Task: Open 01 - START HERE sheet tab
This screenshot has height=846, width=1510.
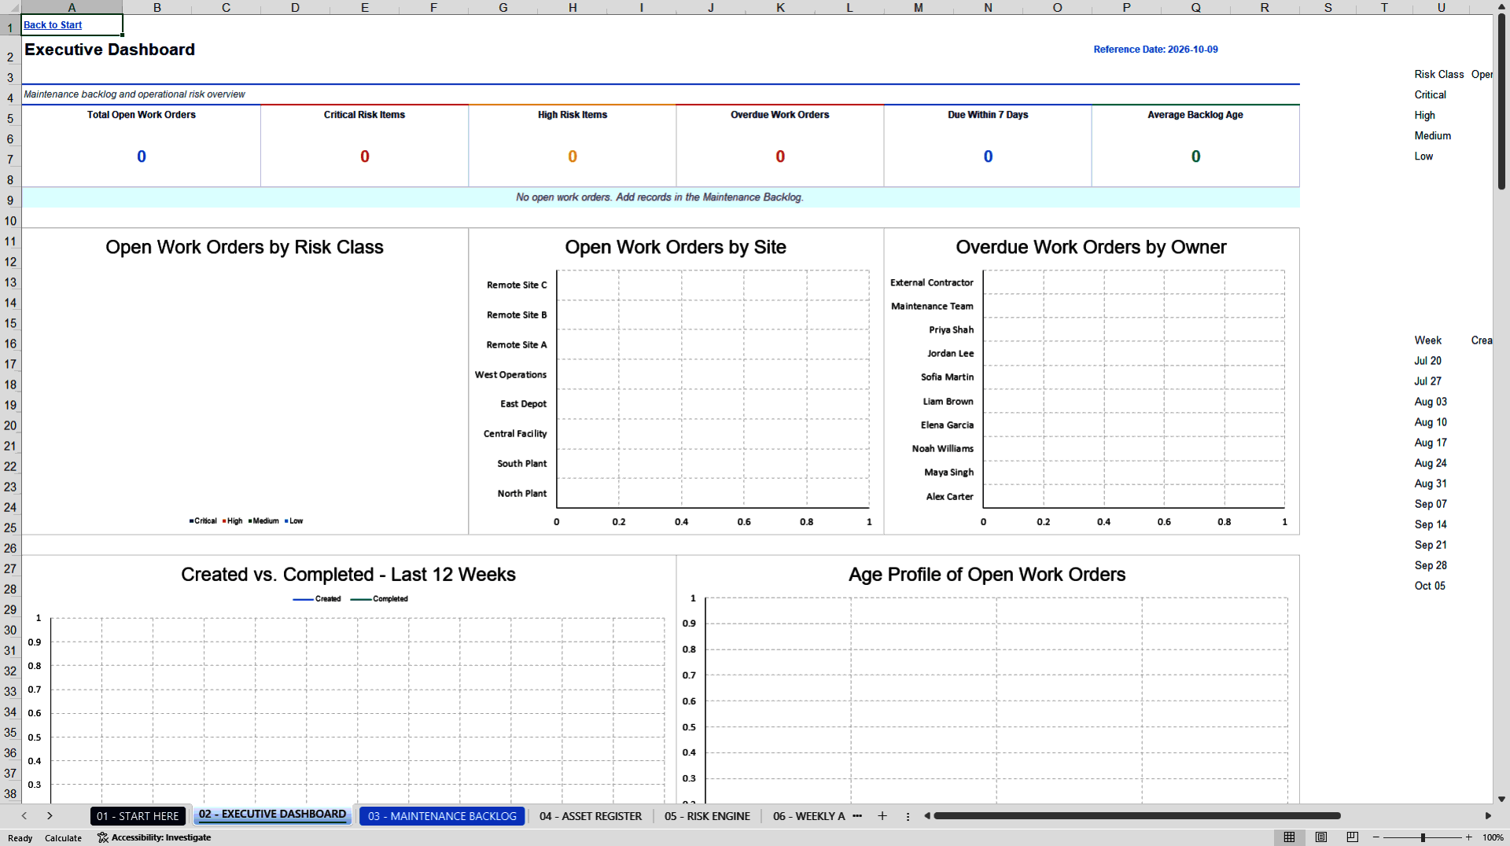Action: [x=138, y=816]
